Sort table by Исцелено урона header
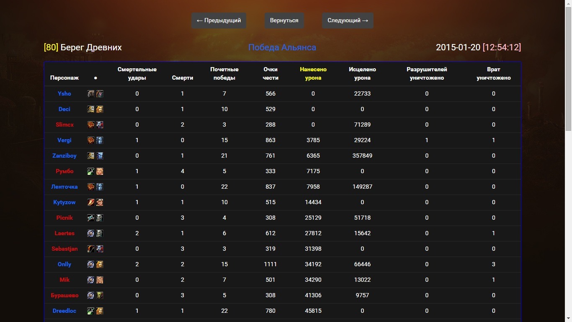Image resolution: width=572 pixels, height=322 pixels. click(x=362, y=73)
